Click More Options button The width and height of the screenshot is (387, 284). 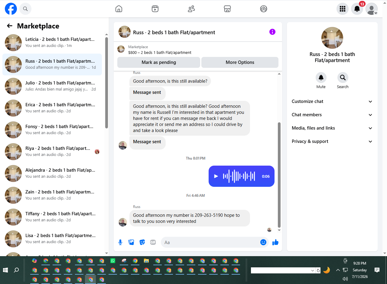click(240, 62)
